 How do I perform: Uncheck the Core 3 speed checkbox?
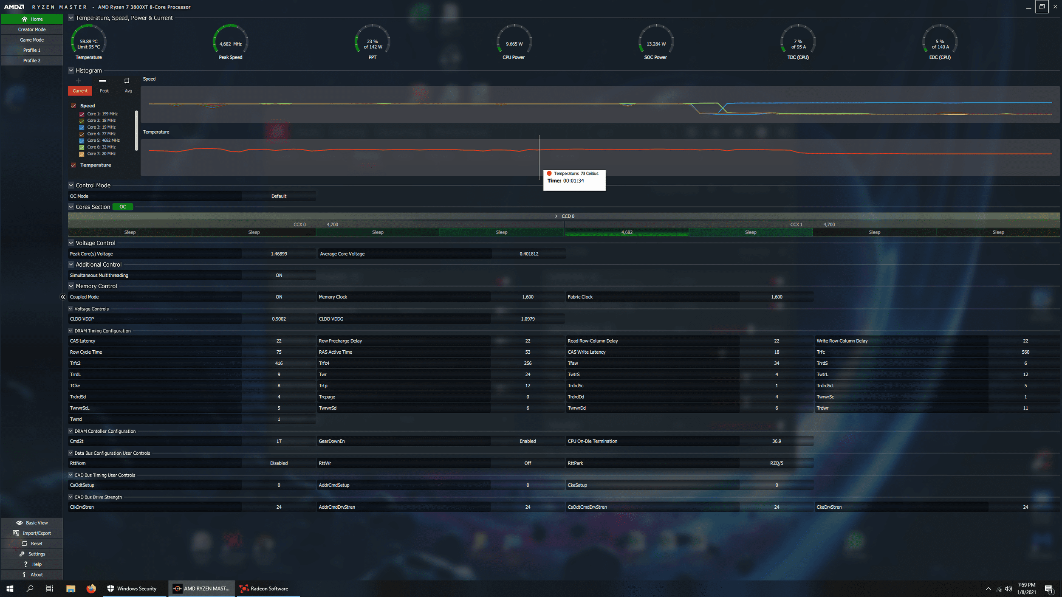82,127
